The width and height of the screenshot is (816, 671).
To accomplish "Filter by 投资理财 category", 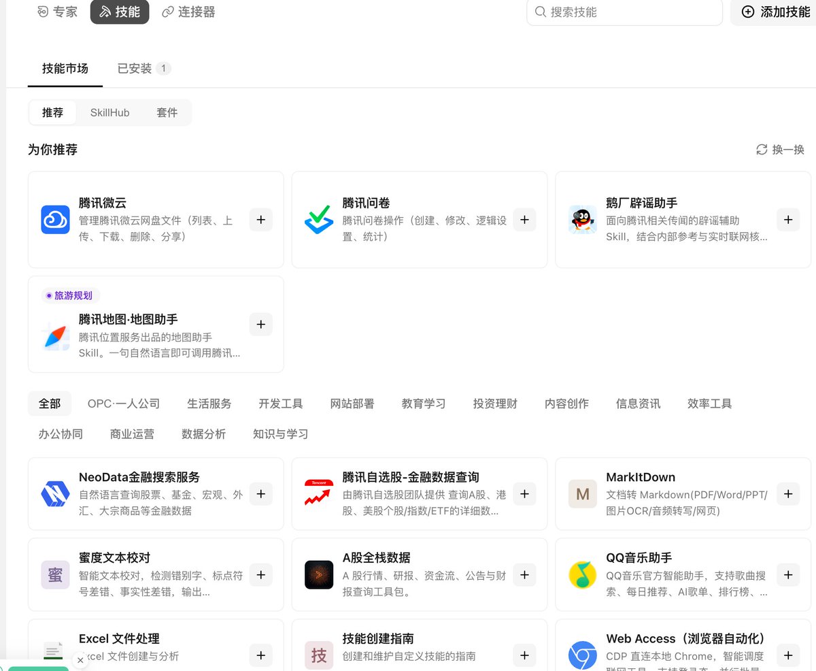I will click(x=495, y=404).
